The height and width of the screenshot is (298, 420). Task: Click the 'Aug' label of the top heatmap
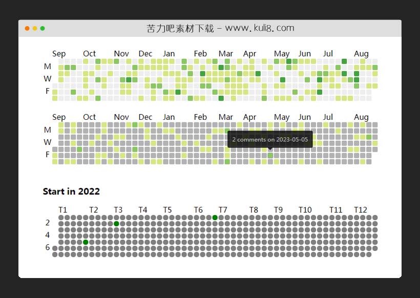tap(361, 54)
